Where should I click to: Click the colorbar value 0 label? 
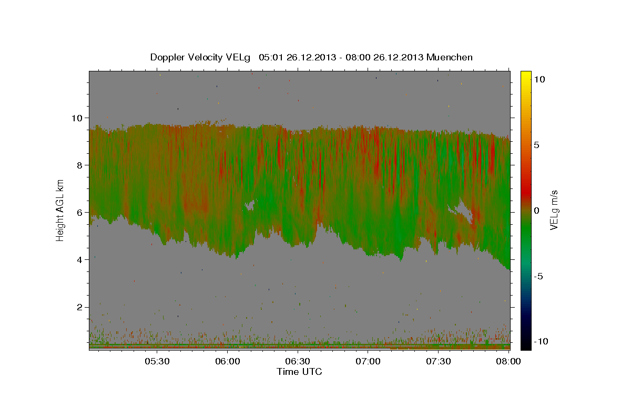[x=538, y=211]
